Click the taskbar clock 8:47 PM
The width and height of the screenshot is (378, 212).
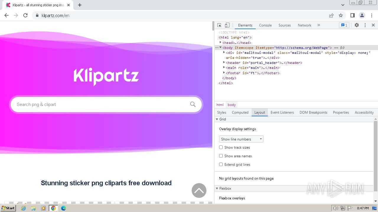point(363,208)
